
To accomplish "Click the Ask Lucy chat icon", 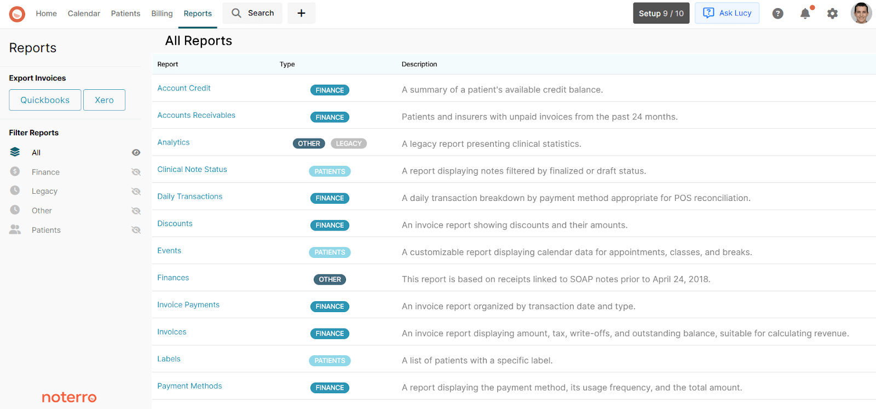I will tap(708, 13).
